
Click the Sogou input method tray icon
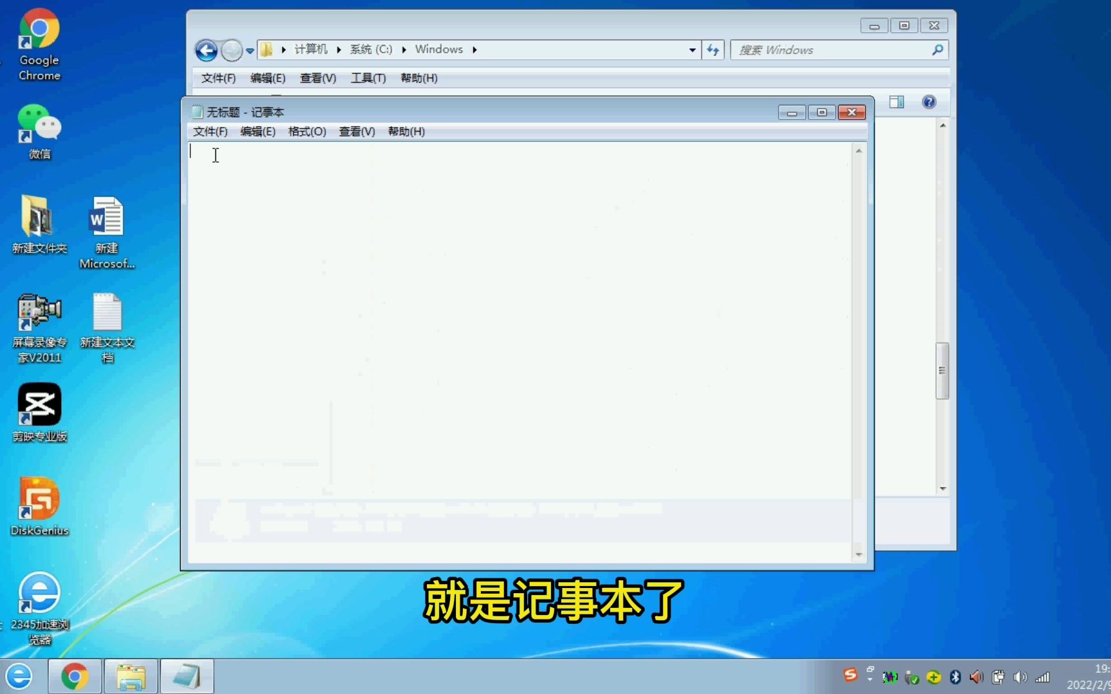[x=850, y=675]
